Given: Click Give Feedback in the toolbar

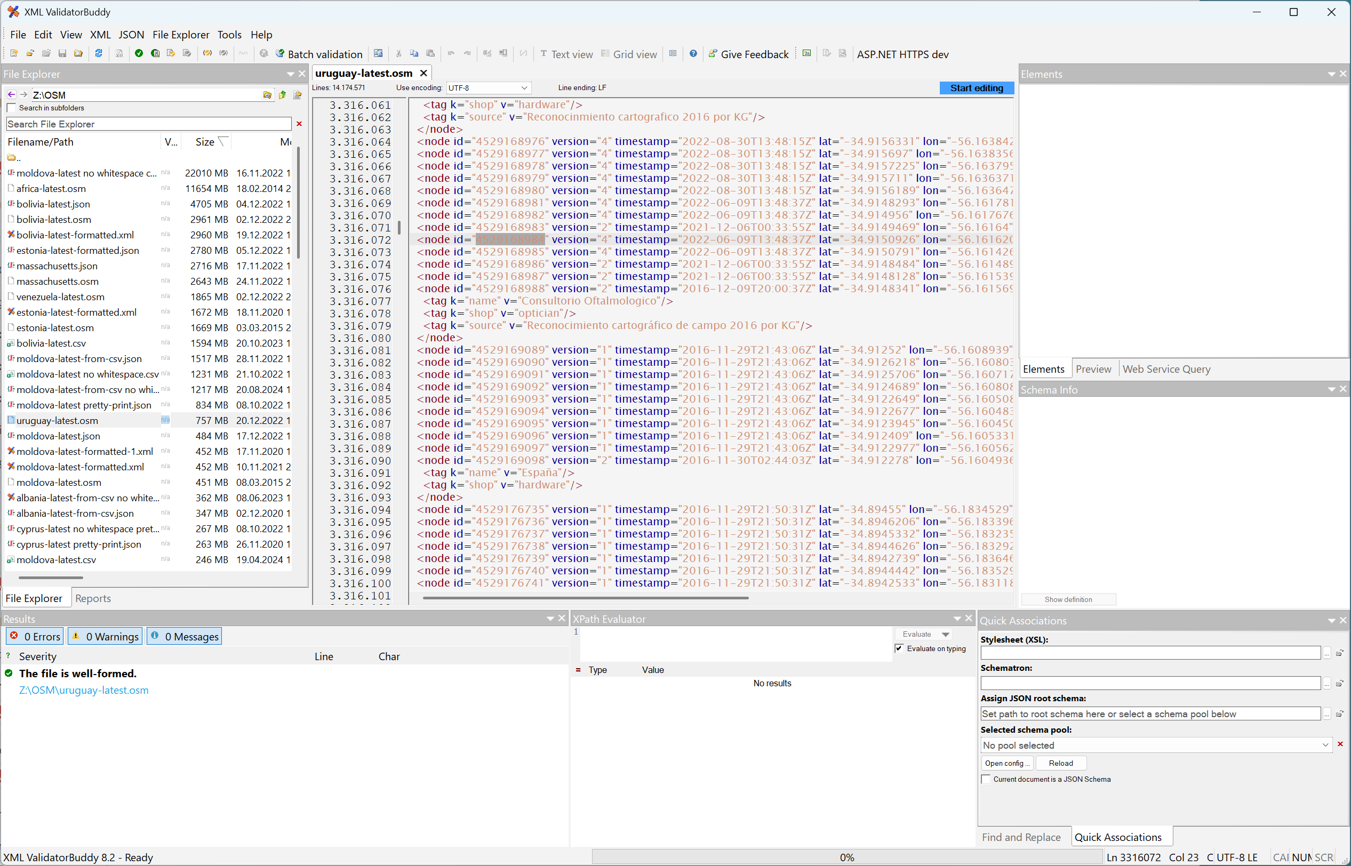Looking at the screenshot, I should [749, 54].
